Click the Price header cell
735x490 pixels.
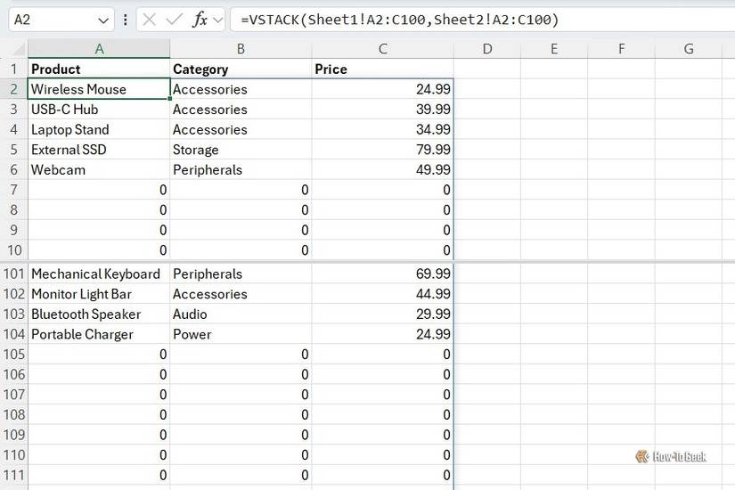(x=382, y=69)
